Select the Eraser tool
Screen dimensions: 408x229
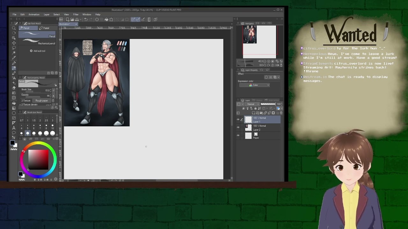tap(14, 88)
